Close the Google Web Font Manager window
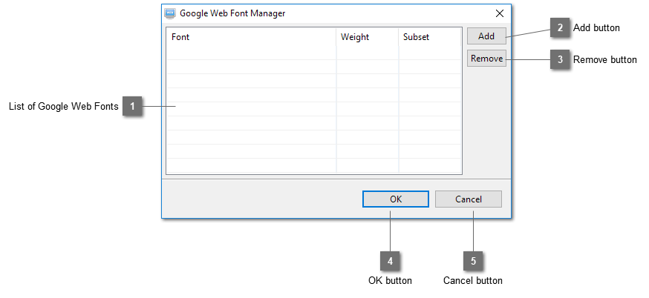 (x=500, y=13)
